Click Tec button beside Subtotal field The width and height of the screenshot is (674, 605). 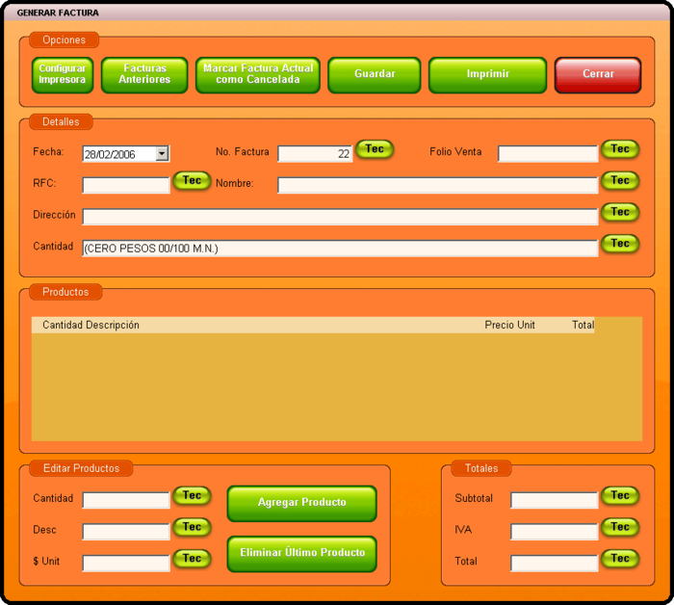click(x=620, y=496)
